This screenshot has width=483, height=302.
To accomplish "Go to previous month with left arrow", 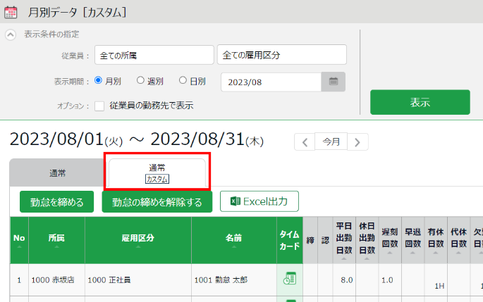I will point(305,142).
